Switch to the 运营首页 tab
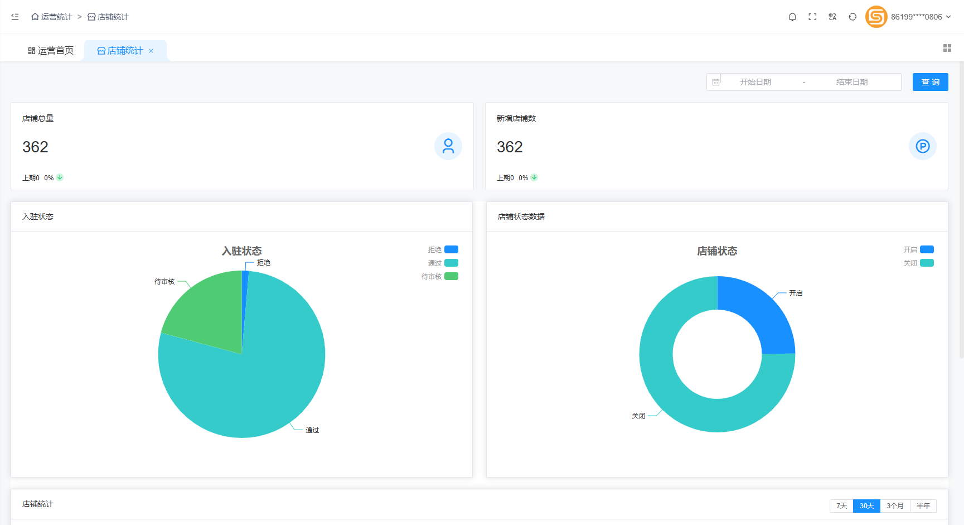Image resolution: width=964 pixels, height=525 pixels. [51, 51]
